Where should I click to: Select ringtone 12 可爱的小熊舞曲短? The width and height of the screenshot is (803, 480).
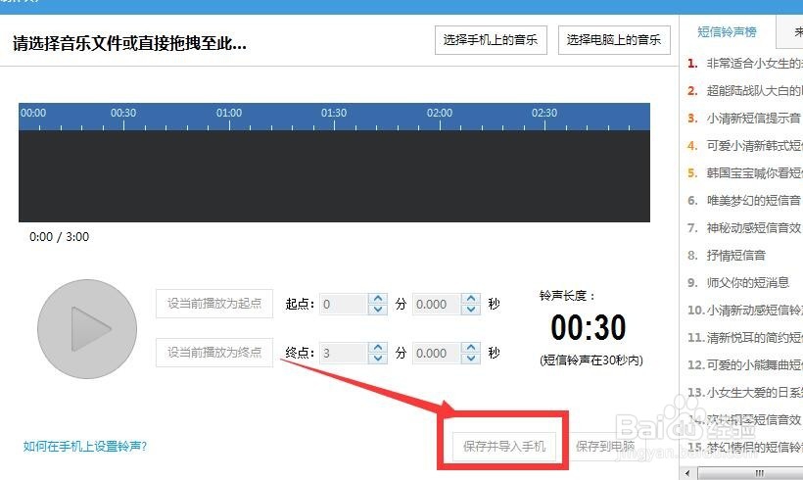[744, 364]
